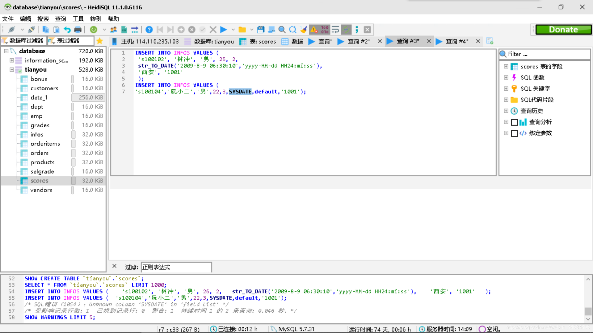Expand the SQL 函数 helper node

click(x=506, y=77)
